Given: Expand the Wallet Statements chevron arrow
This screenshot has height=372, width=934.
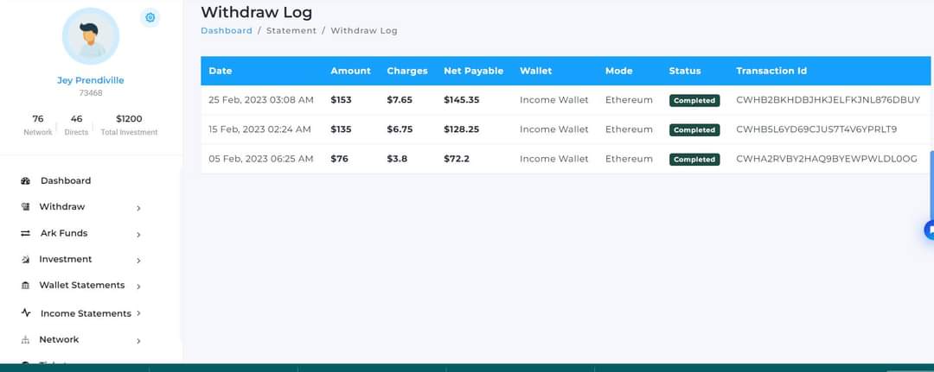Looking at the screenshot, I should coord(138,287).
